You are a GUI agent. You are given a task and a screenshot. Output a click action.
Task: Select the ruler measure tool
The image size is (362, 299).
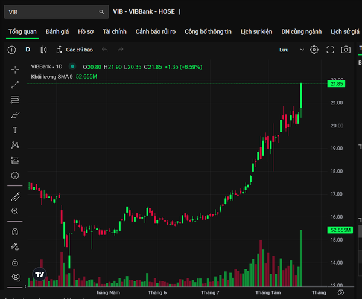pyautogui.click(x=16, y=197)
